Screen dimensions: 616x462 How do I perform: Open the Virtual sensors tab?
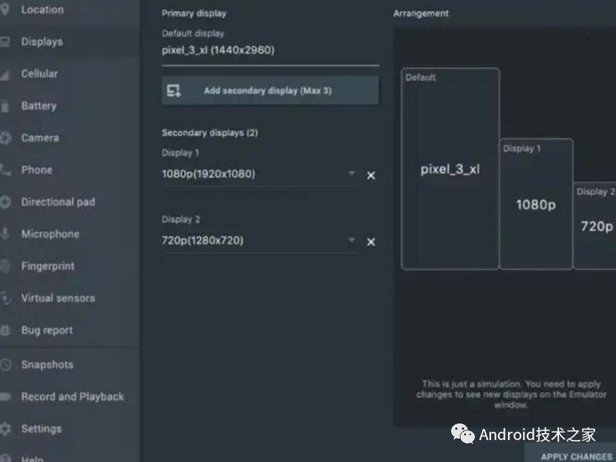tap(69, 298)
